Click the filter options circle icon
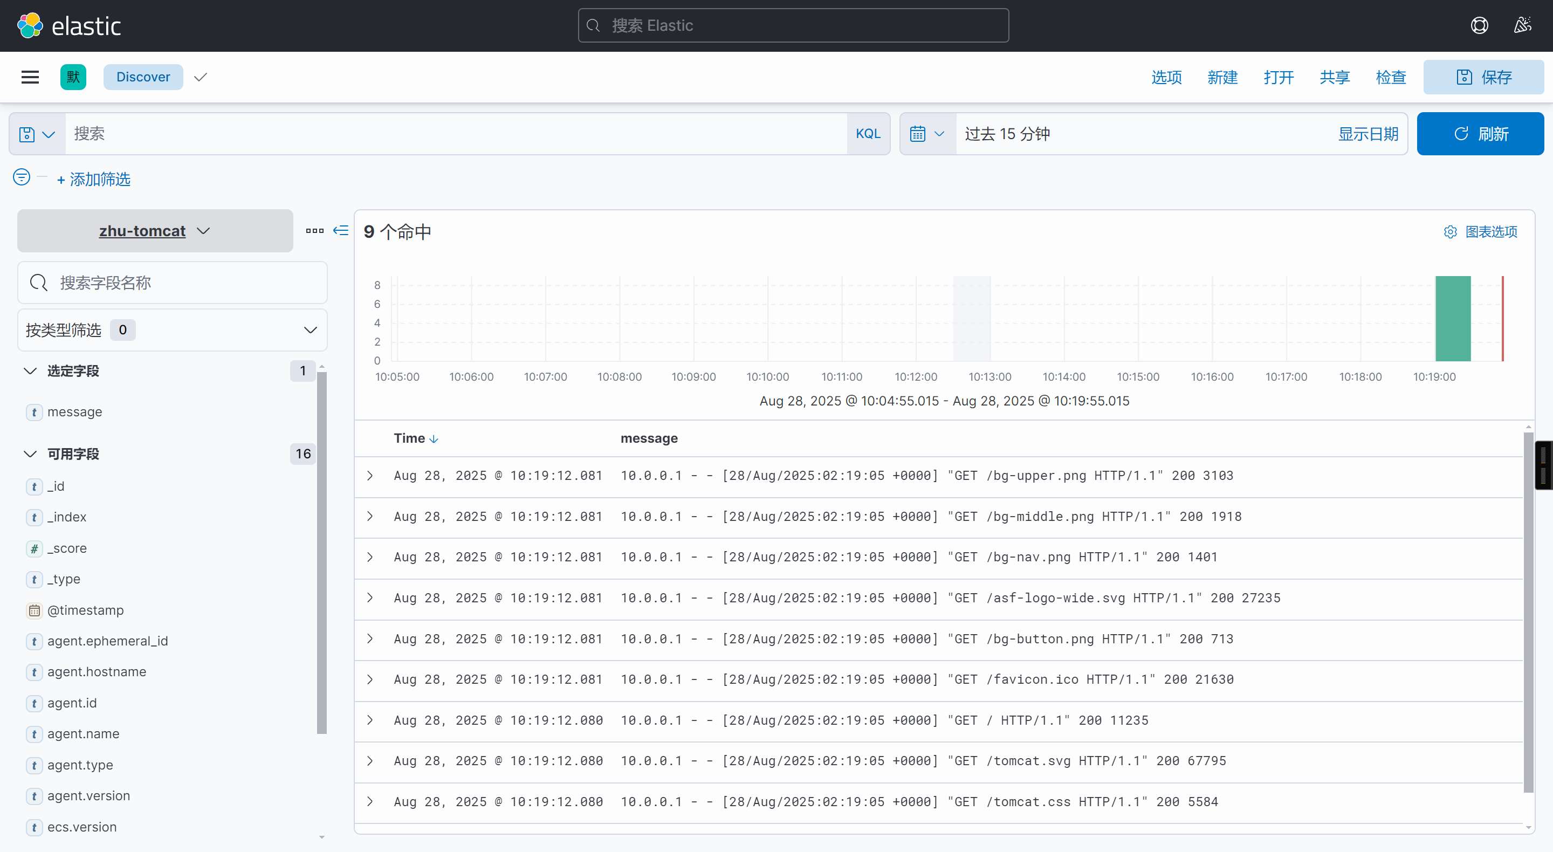Image resolution: width=1553 pixels, height=852 pixels. point(22,177)
